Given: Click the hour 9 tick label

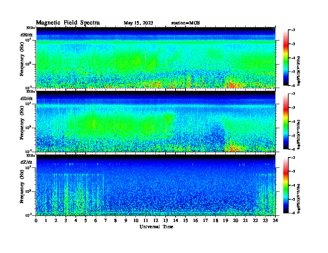Looking at the screenshot, I should click(126, 221).
